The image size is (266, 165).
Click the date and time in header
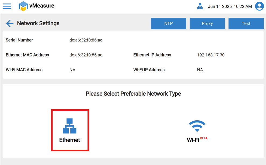(x=230, y=6)
